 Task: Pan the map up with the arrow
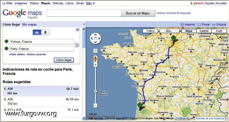pos(95,35)
